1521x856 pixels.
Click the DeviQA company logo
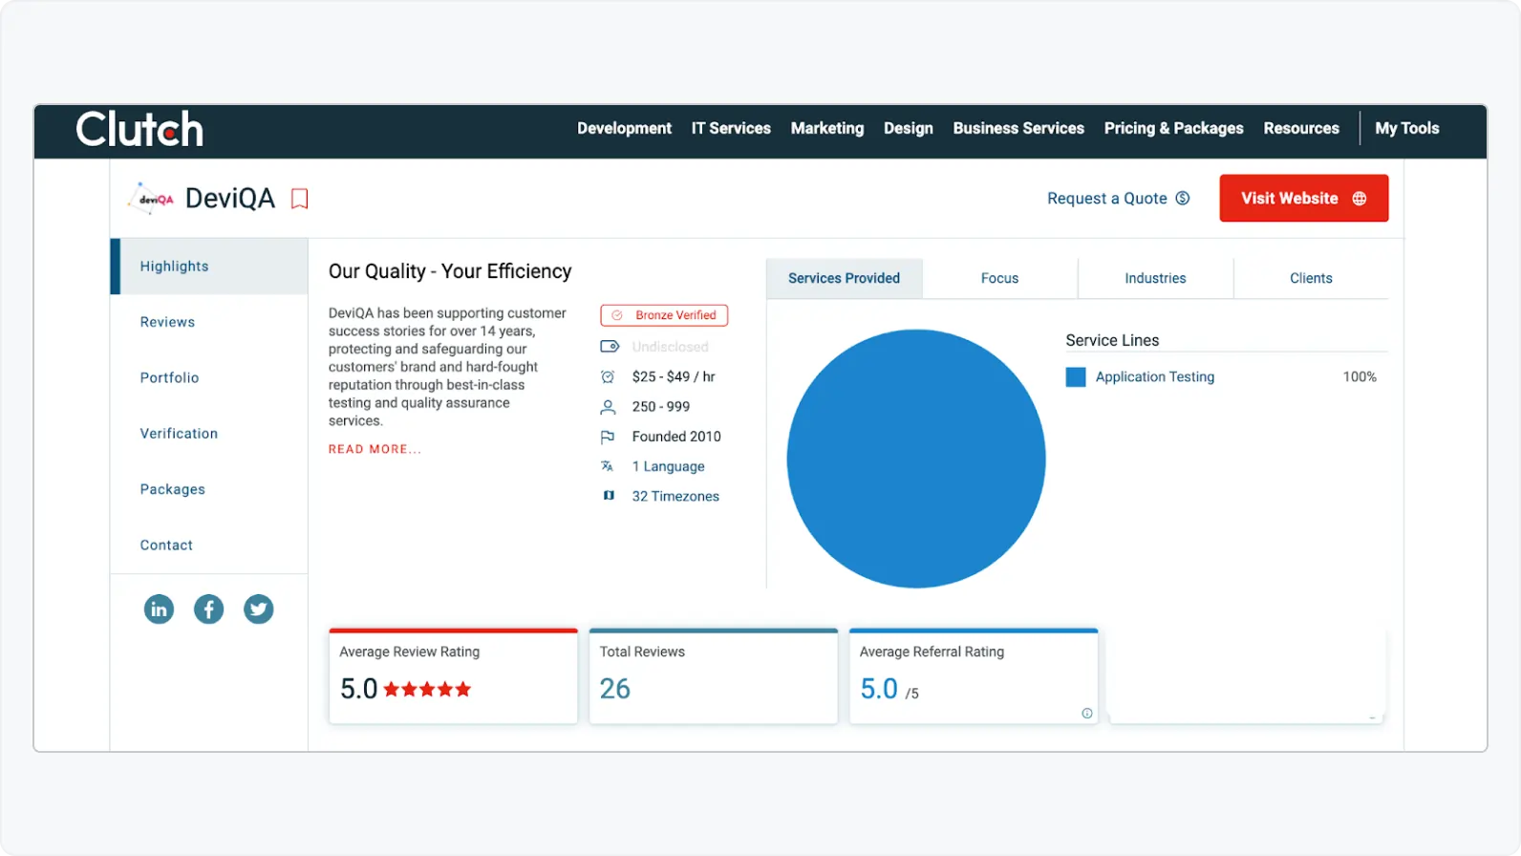point(152,199)
